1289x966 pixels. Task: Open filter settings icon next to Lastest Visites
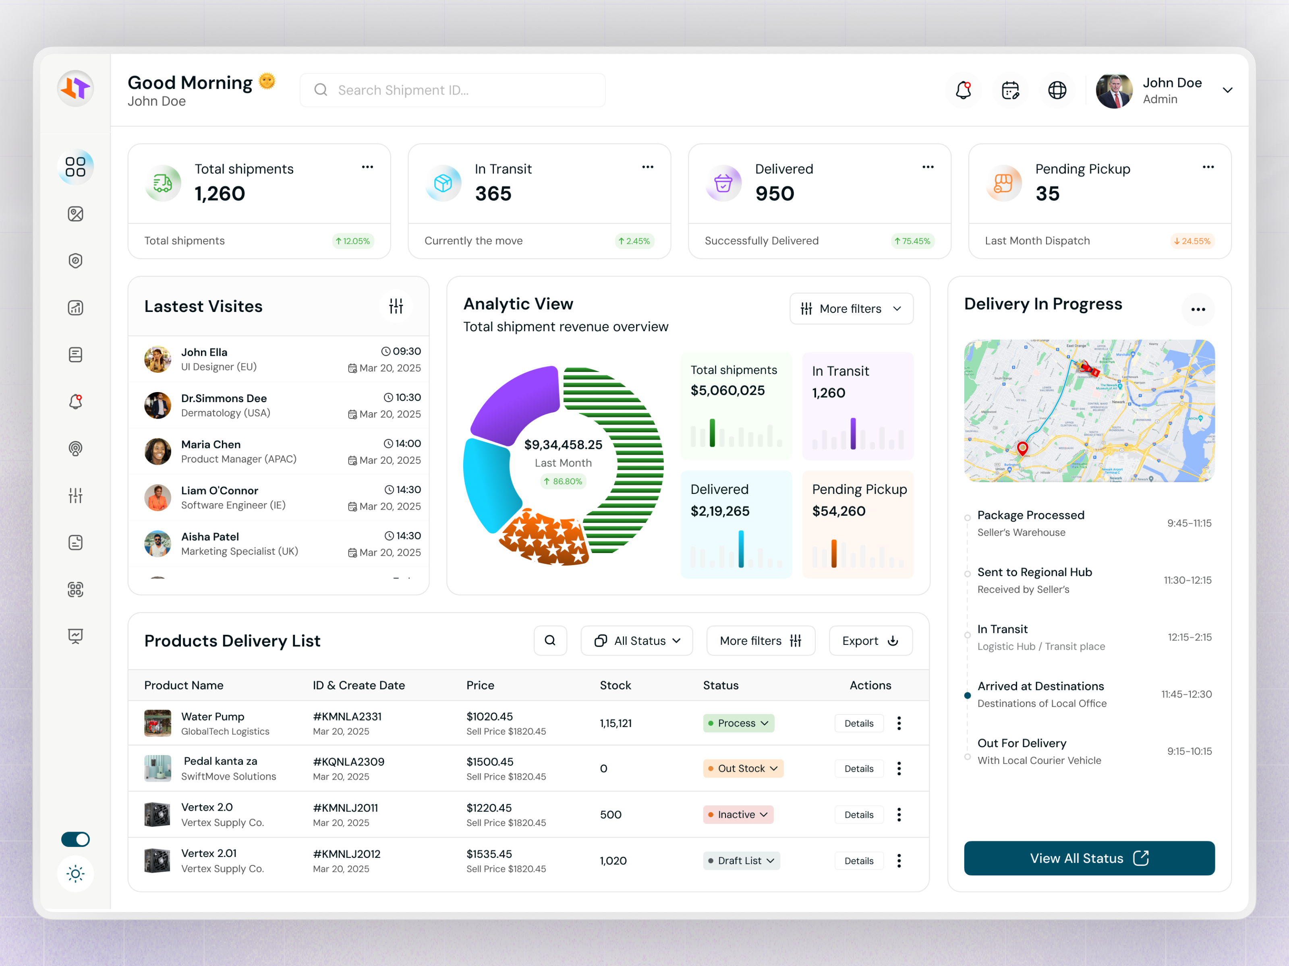[x=396, y=305]
